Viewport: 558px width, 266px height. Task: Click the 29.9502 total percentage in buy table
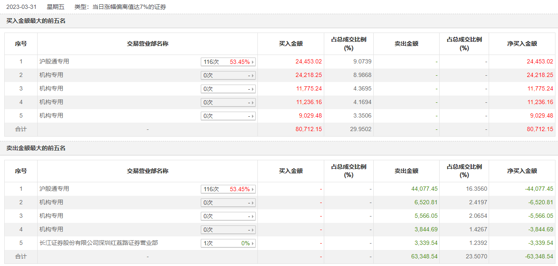[x=362, y=129]
